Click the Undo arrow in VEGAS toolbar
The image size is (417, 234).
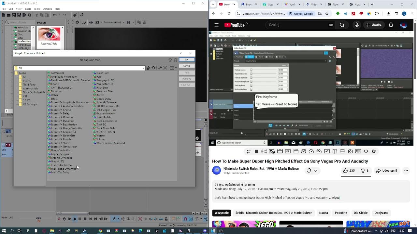55,15
